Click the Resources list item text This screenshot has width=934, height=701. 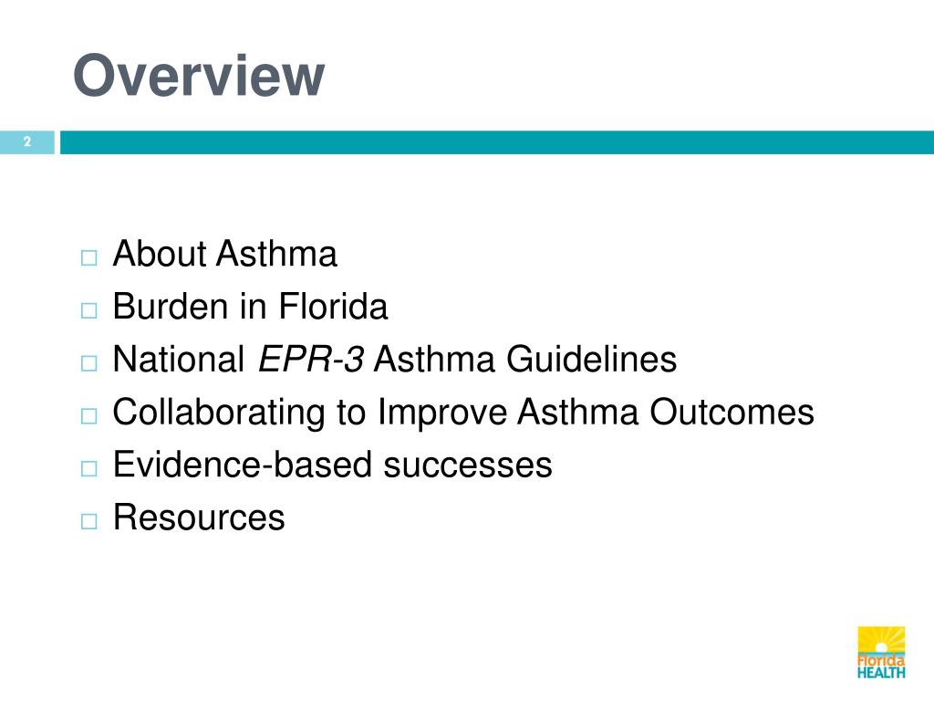[199, 518]
